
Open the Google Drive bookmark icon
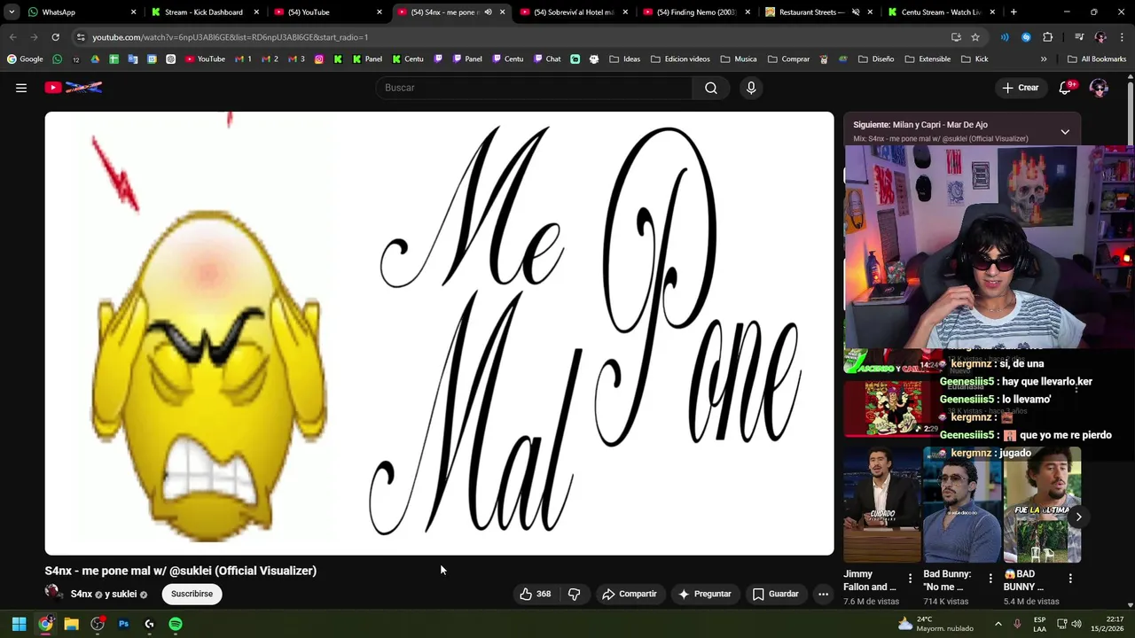(x=95, y=59)
